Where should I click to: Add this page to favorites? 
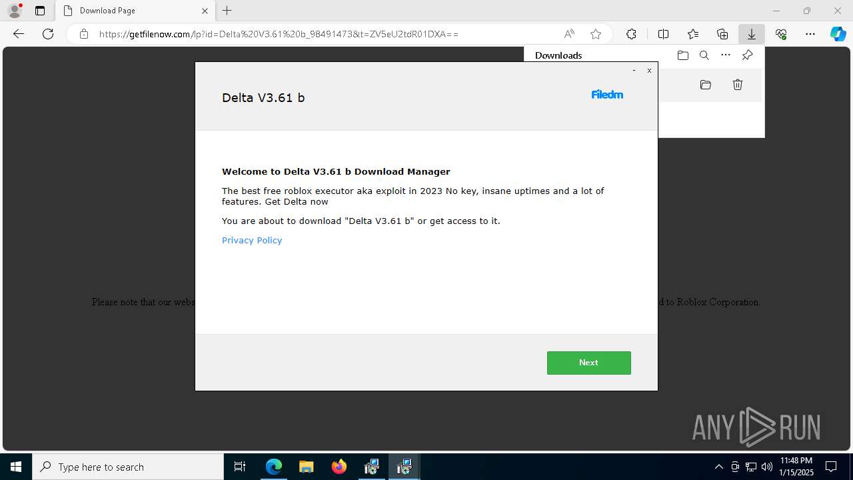click(x=596, y=34)
